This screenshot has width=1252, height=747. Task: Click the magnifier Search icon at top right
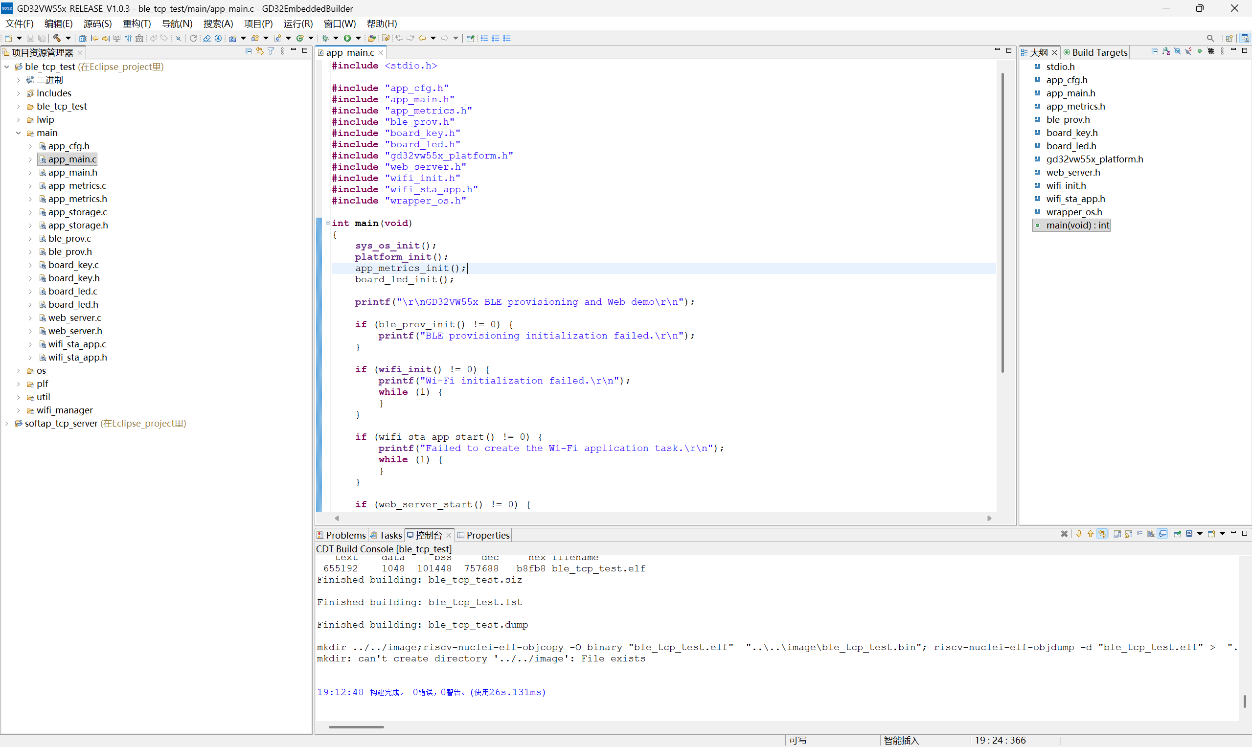click(1210, 38)
